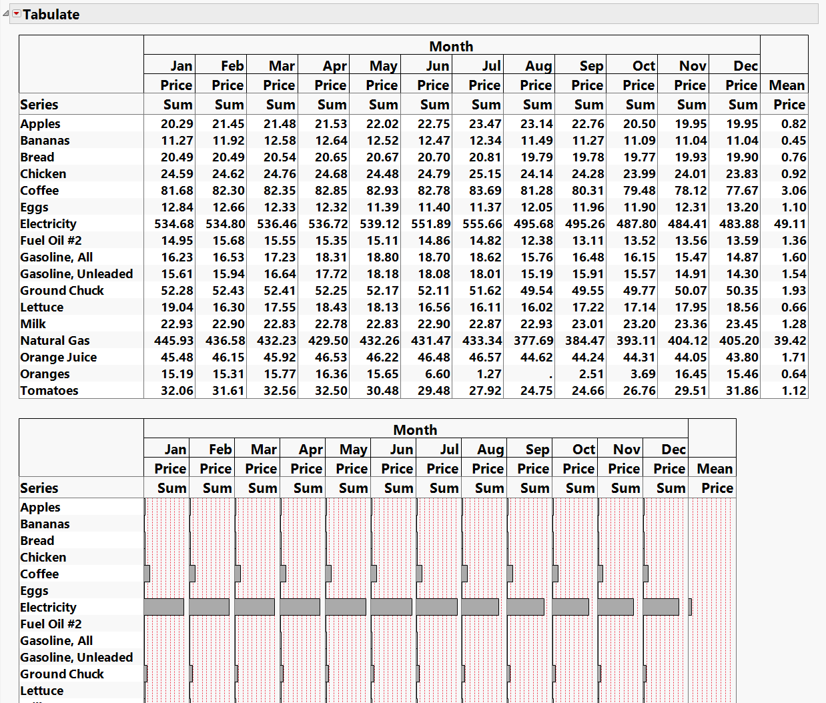Select the Series column heading
Viewport: 826px width, 703px height.
(38, 105)
